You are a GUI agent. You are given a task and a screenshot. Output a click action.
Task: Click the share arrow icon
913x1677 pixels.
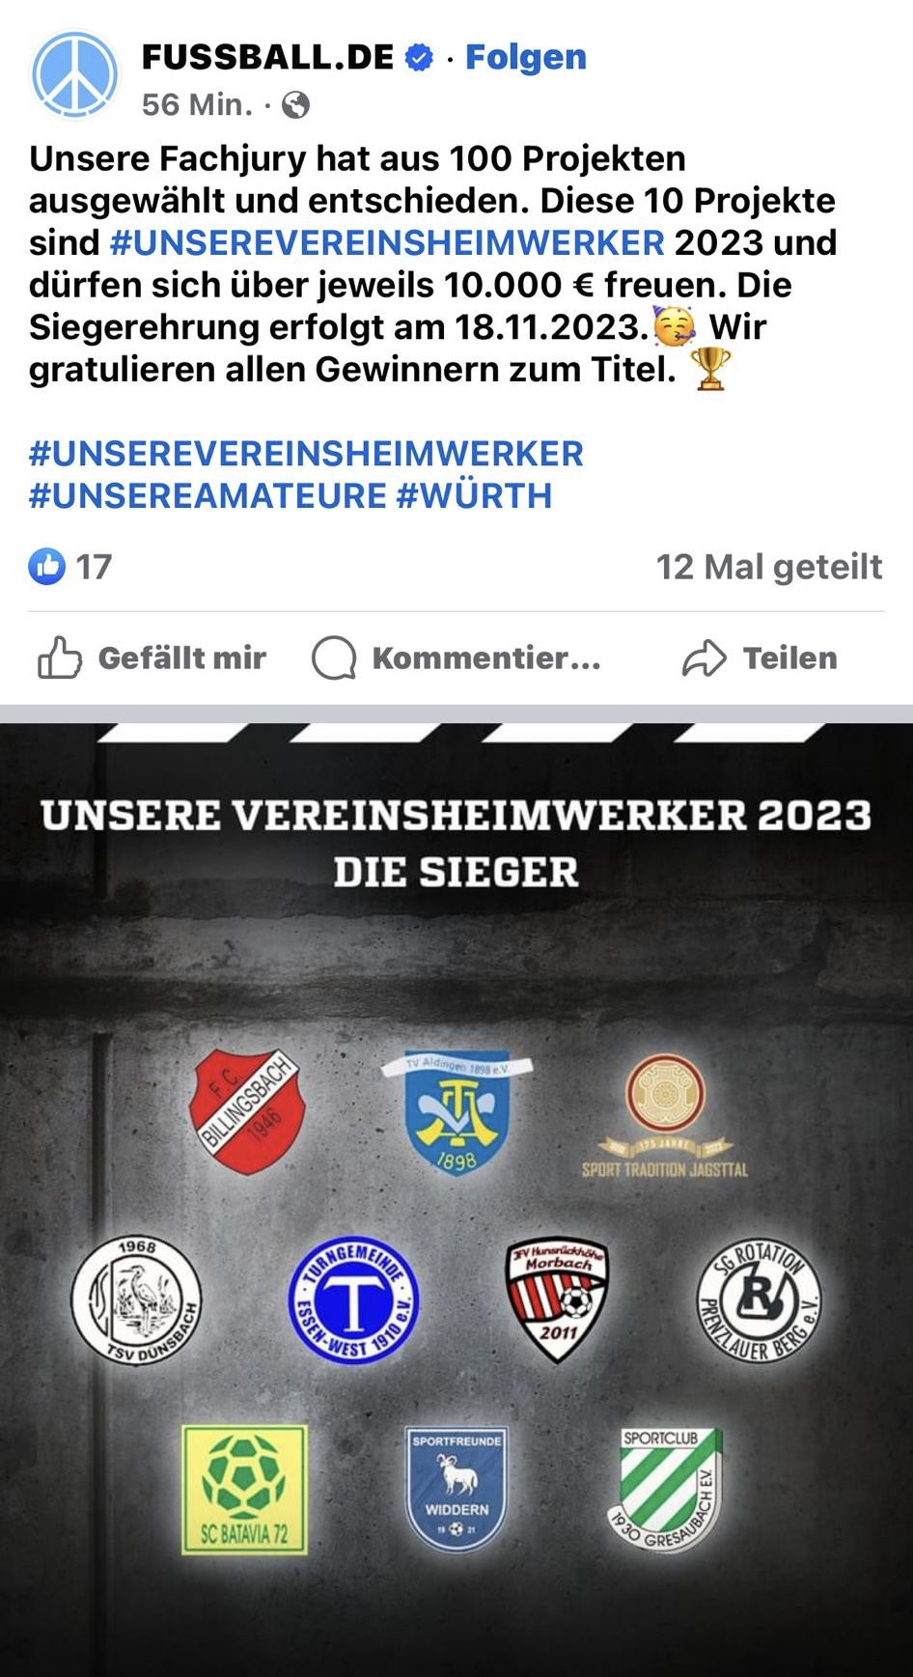click(704, 658)
